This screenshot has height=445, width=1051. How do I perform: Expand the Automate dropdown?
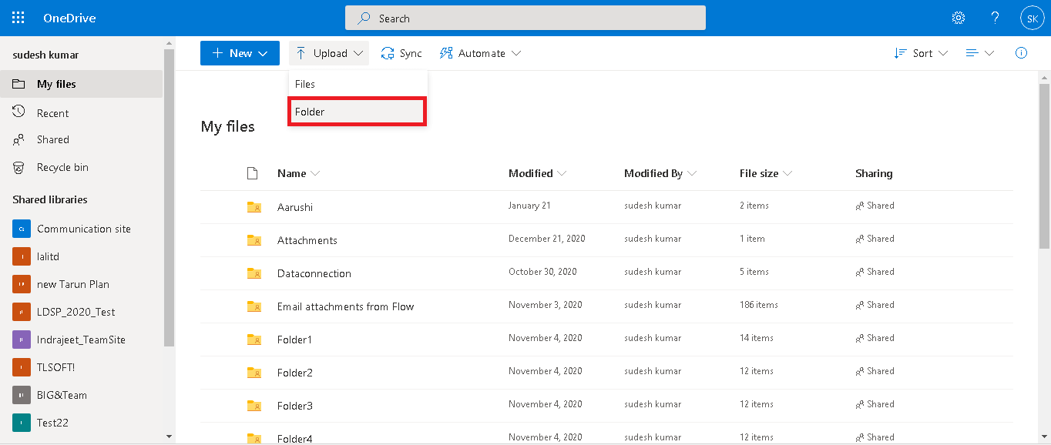click(480, 53)
